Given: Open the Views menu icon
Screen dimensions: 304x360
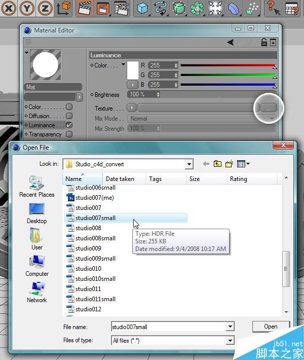Looking at the screenshot, I should pos(243,164).
